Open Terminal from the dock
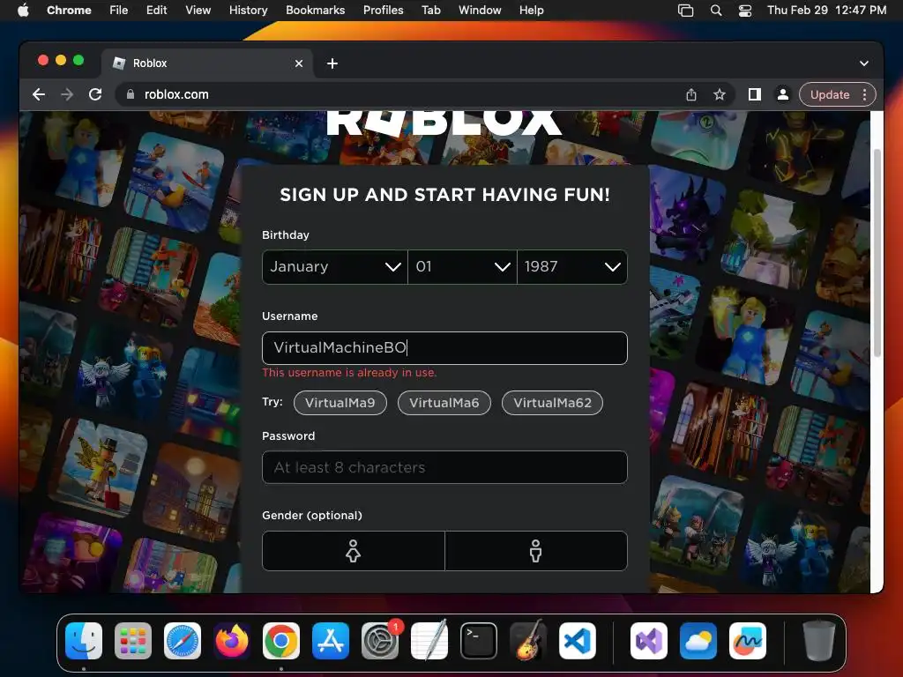The height and width of the screenshot is (677, 903). pos(479,641)
